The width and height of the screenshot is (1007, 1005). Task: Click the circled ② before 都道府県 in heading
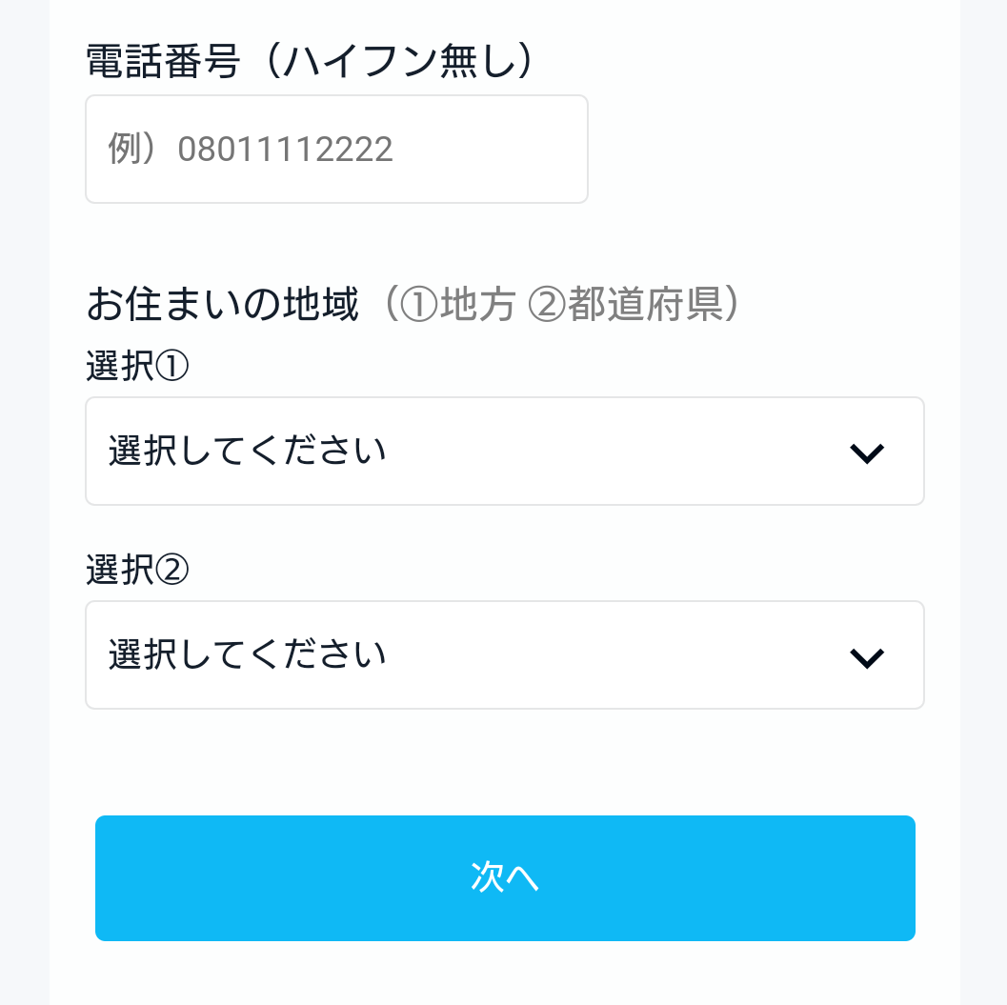point(548,306)
